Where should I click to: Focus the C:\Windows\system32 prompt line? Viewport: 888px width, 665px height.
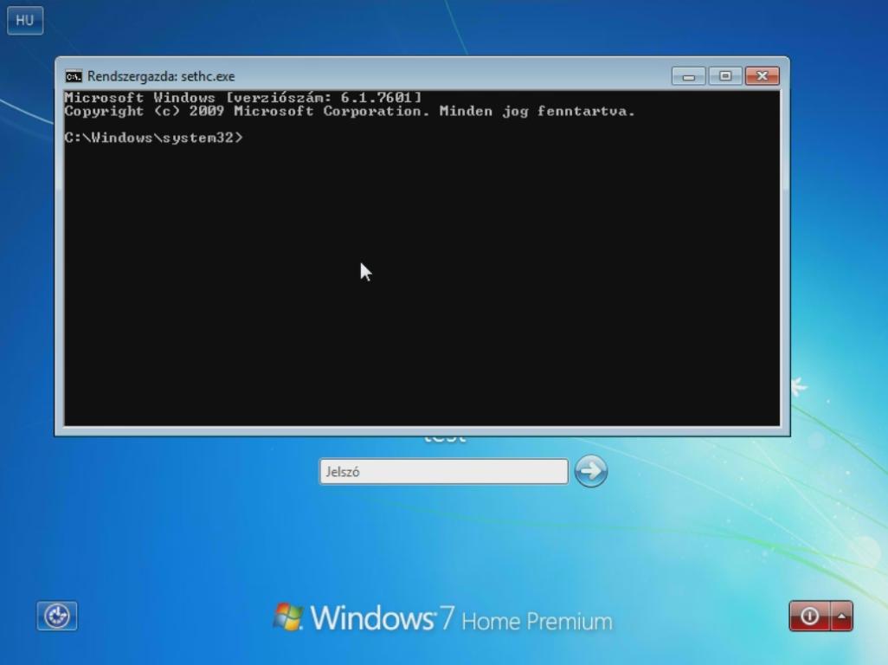(154, 138)
